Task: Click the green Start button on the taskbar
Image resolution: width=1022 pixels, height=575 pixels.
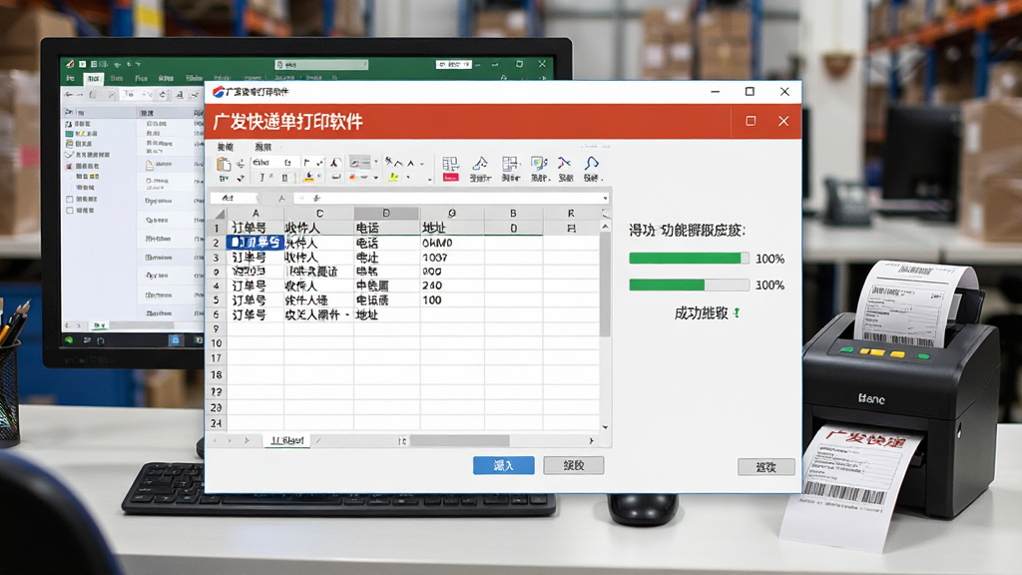Action: pos(69,340)
